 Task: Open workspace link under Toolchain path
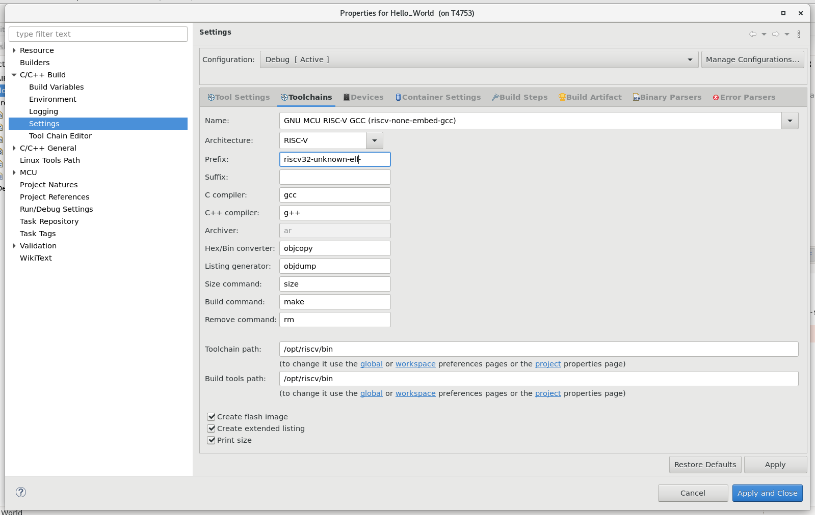click(415, 364)
